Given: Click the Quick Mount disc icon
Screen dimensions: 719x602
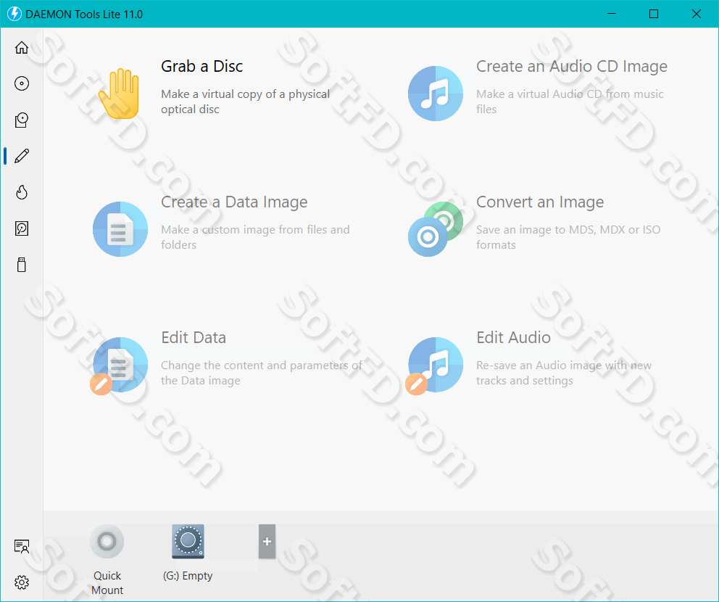Looking at the screenshot, I should 107,541.
